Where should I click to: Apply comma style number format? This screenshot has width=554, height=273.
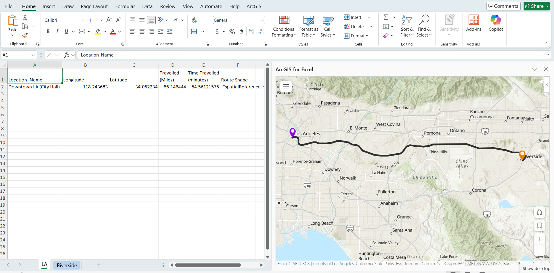[241, 32]
